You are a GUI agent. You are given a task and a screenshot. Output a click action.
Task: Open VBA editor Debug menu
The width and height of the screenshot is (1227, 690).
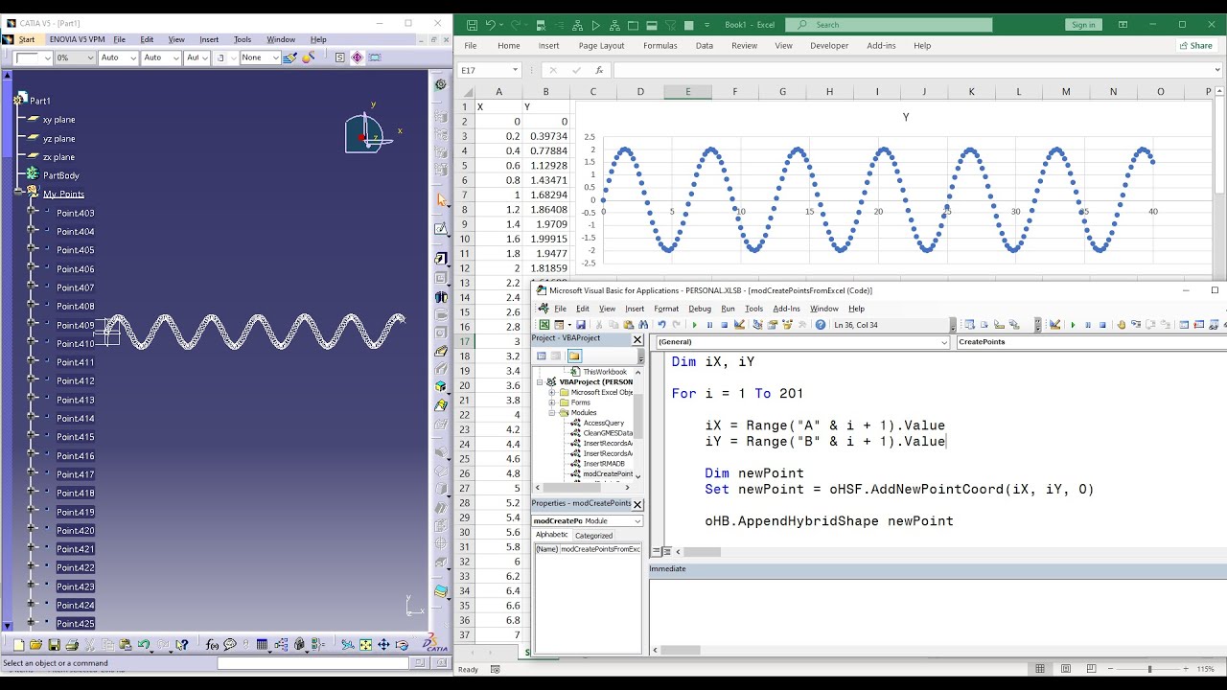click(x=700, y=309)
